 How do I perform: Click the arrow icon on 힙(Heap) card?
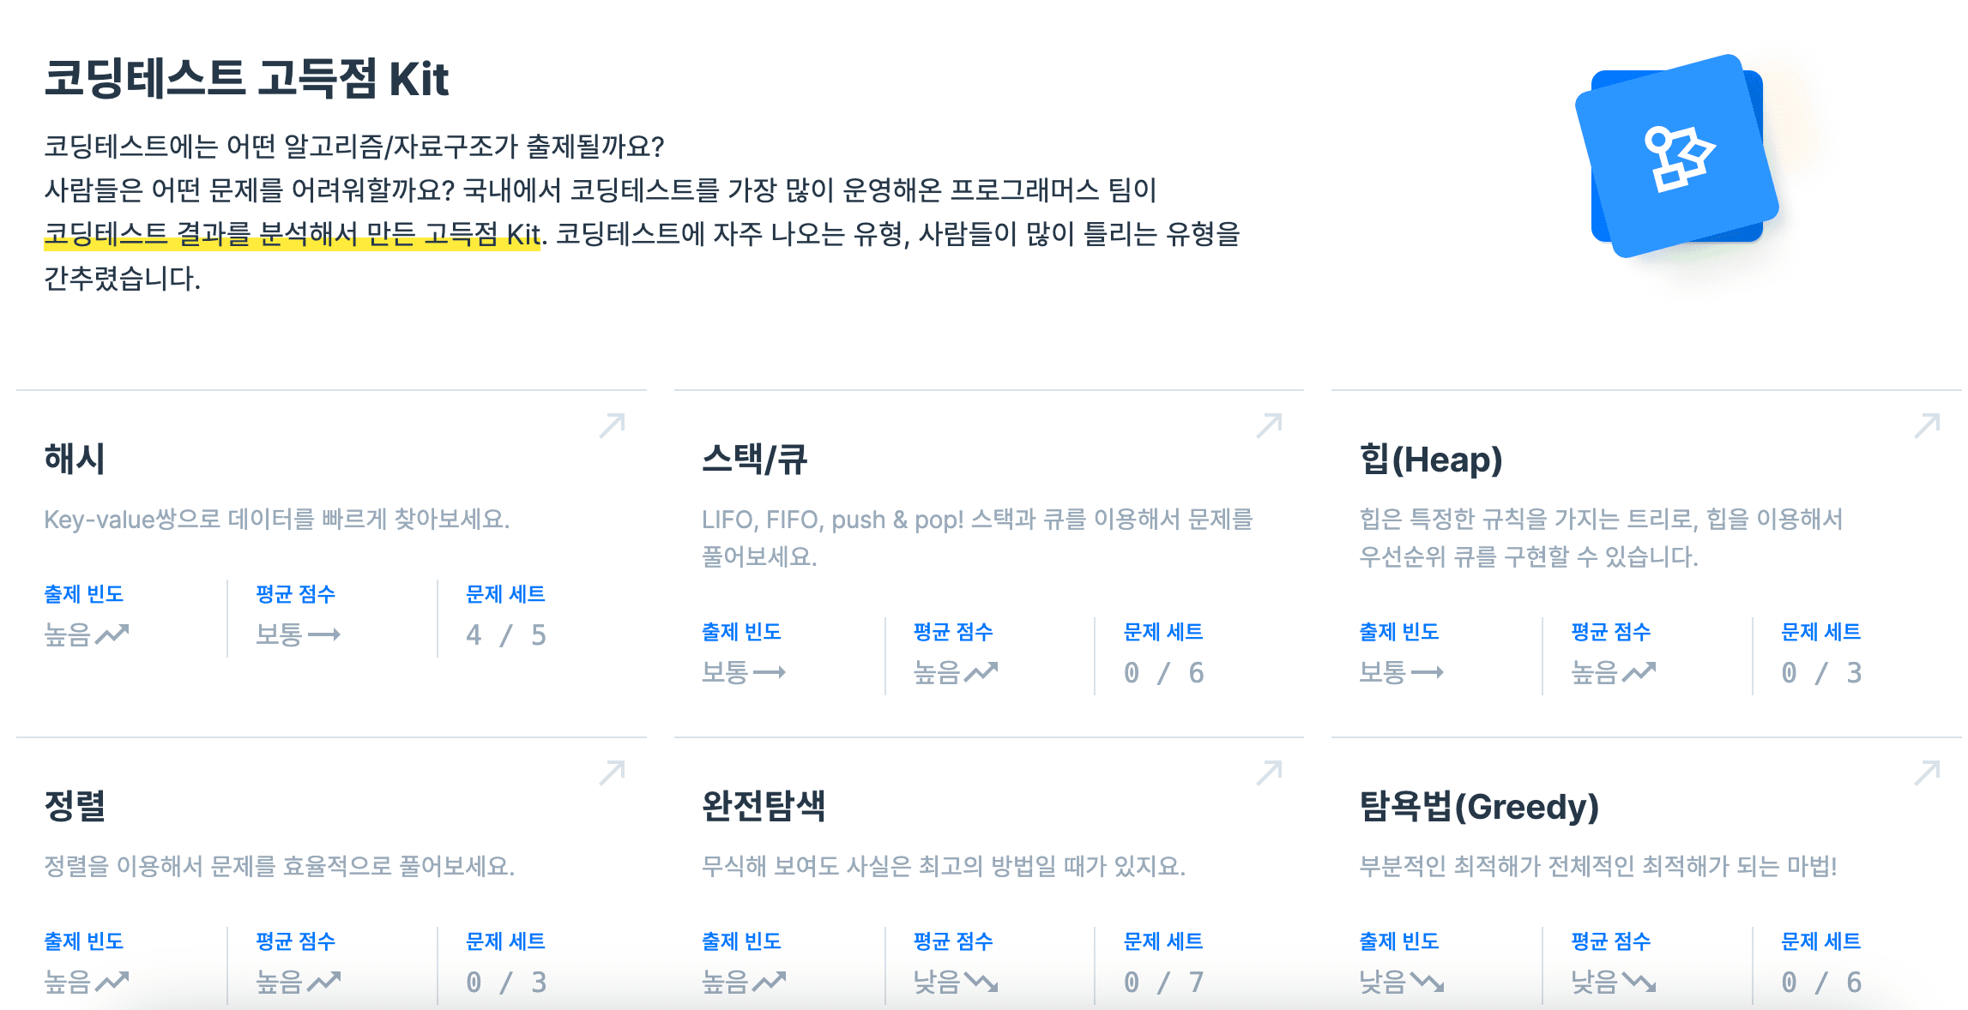(x=1926, y=425)
